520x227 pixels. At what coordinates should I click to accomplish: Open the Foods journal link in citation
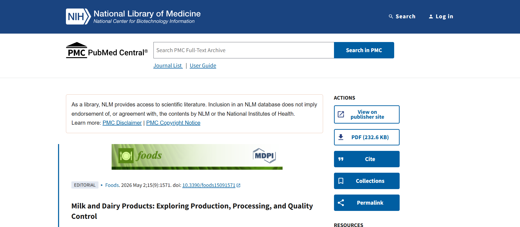[112, 185]
